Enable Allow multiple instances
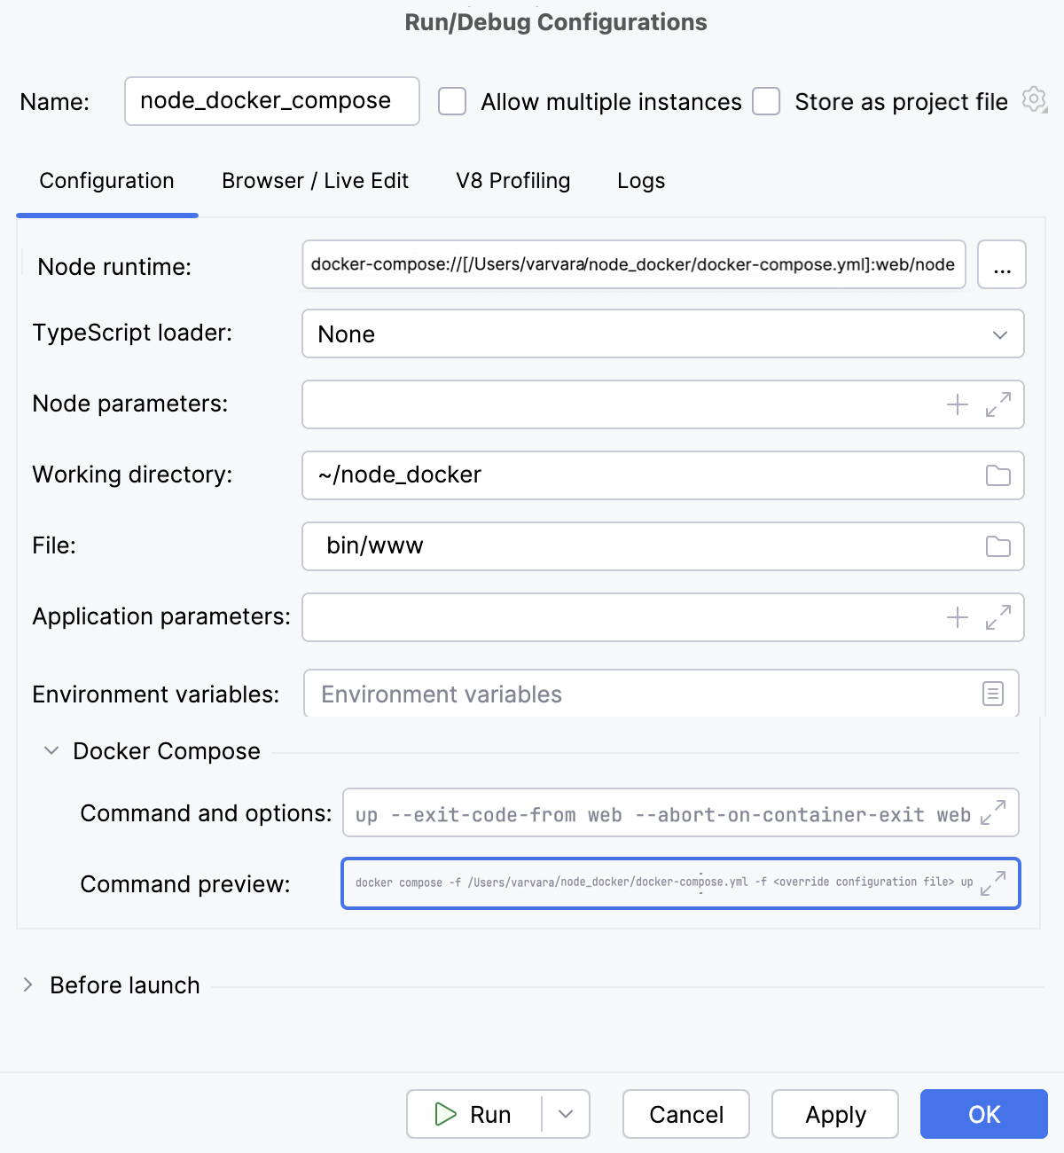 (x=452, y=101)
